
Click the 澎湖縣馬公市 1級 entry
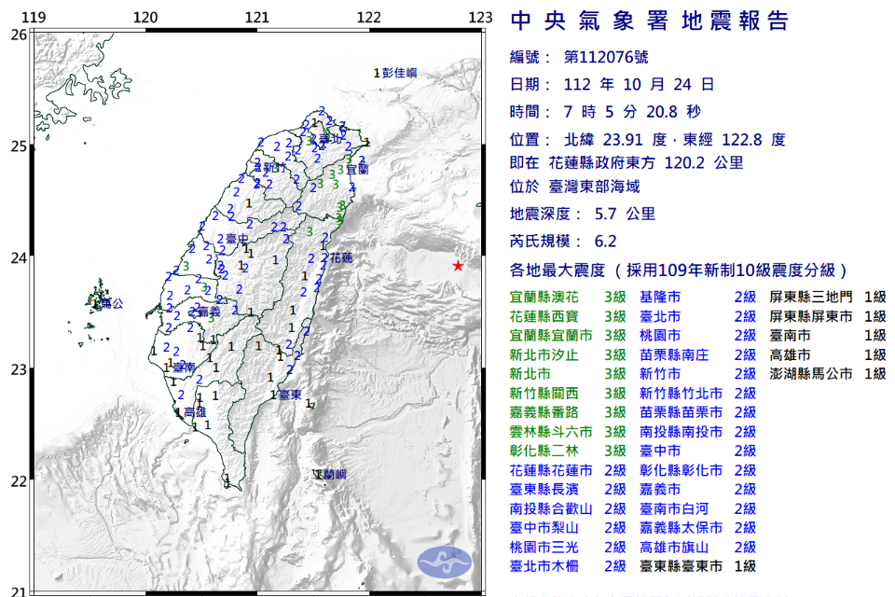tap(828, 374)
